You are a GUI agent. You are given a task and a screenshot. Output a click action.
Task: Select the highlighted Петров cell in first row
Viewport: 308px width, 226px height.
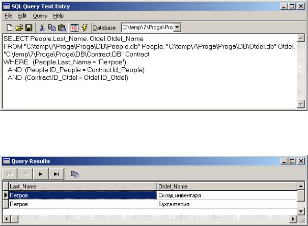pyautogui.click(x=82, y=195)
